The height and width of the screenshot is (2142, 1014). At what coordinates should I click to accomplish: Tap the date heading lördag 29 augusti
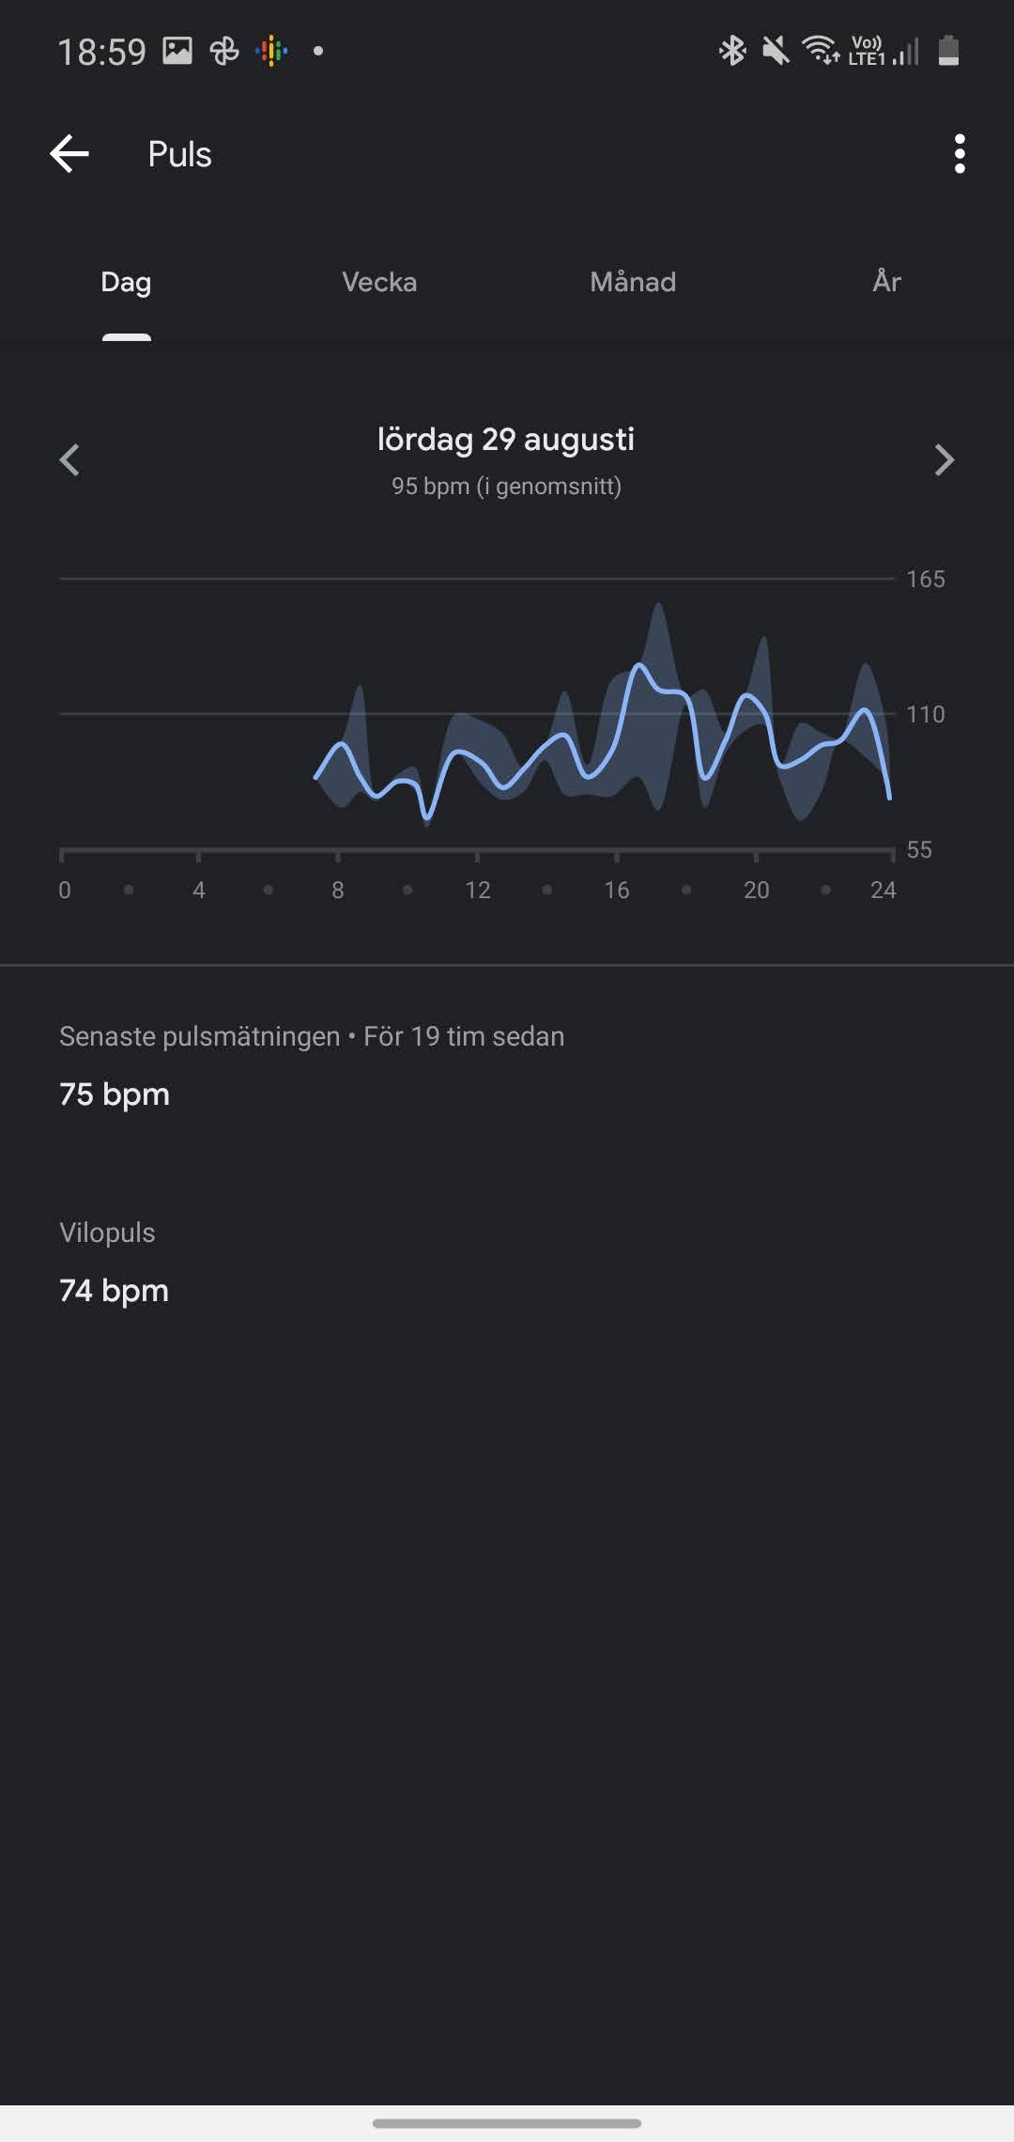[x=506, y=440]
